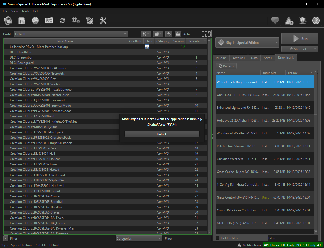Select the ccBGSSSE069-Contest row
The height and width of the screenshot is (248, 324).
coord(105,196)
